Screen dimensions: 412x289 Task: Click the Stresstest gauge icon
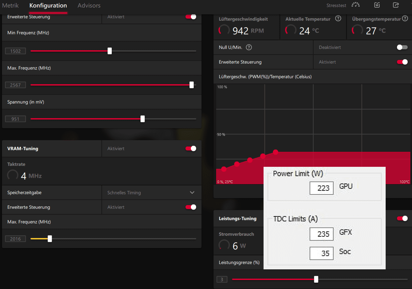coord(356,5)
